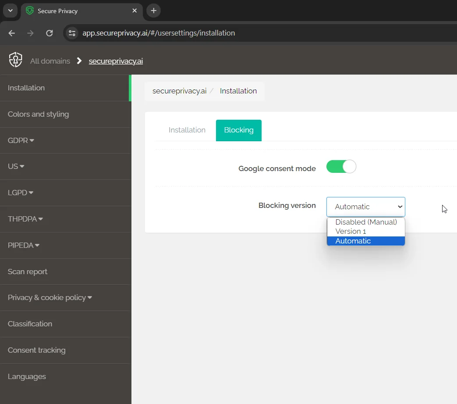Open the Scan report section
The width and height of the screenshot is (457, 404).
click(x=28, y=272)
